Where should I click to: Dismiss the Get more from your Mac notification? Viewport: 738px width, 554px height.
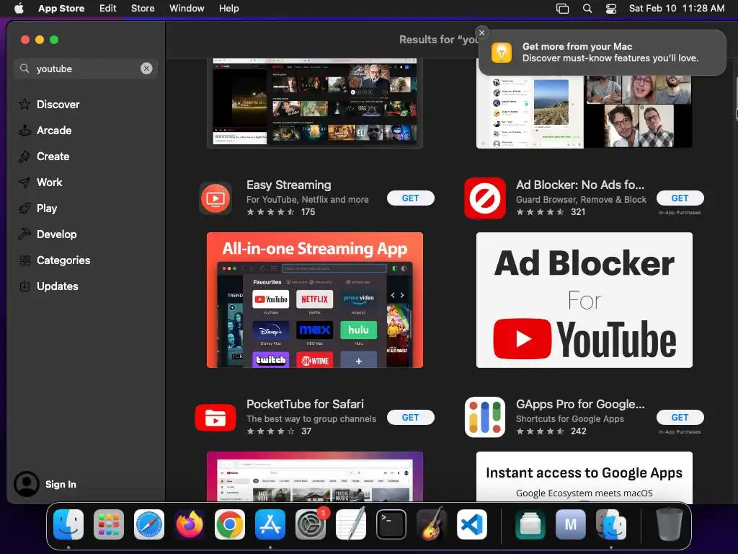(x=481, y=32)
